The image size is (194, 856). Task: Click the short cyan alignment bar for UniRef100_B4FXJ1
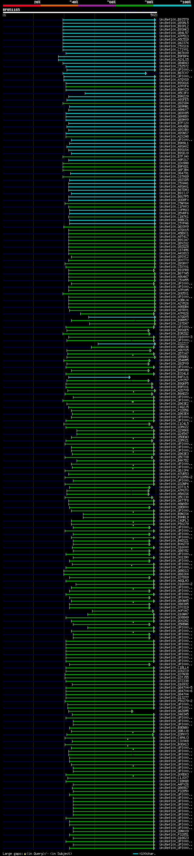(99, 377)
